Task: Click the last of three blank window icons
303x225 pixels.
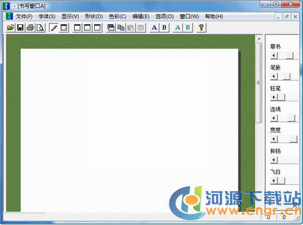Action: [x=97, y=27]
